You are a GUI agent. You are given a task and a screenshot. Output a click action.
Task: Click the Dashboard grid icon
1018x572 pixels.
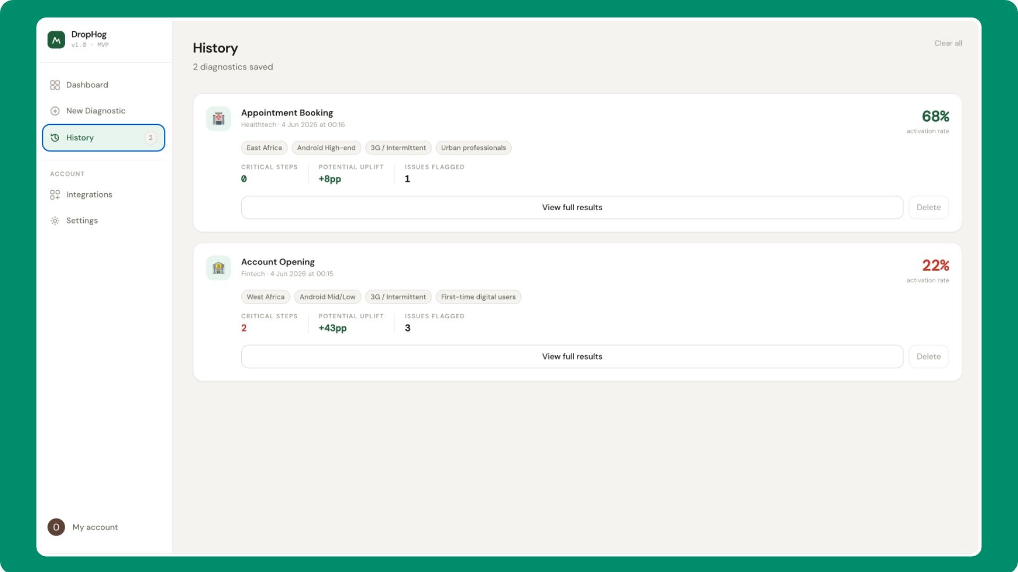[55, 85]
